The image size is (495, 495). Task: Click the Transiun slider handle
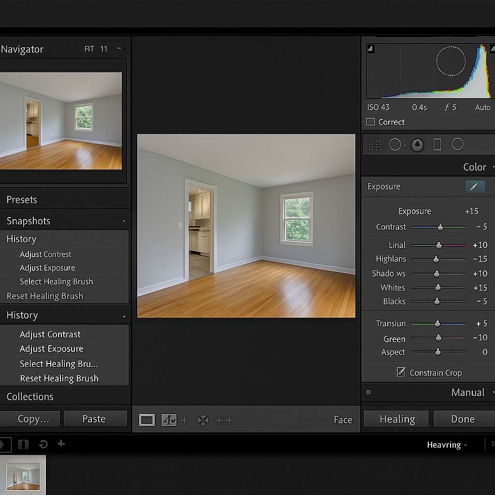coord(437,323)
